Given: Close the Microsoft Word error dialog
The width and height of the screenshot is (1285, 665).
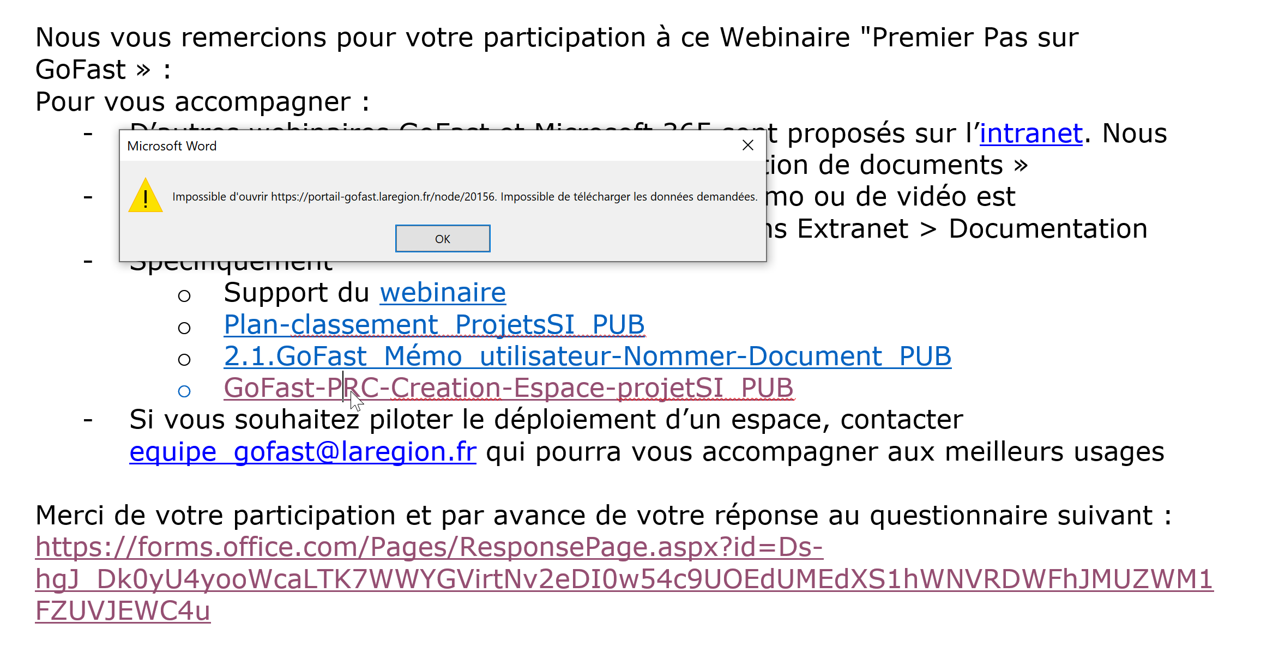Looking at the screenshot, I should pos(747,146).
